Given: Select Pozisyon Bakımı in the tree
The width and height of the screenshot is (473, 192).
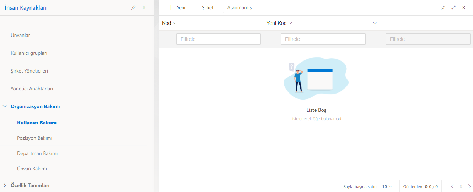Looking at the screenshot, I should click(x=34, y=138).
